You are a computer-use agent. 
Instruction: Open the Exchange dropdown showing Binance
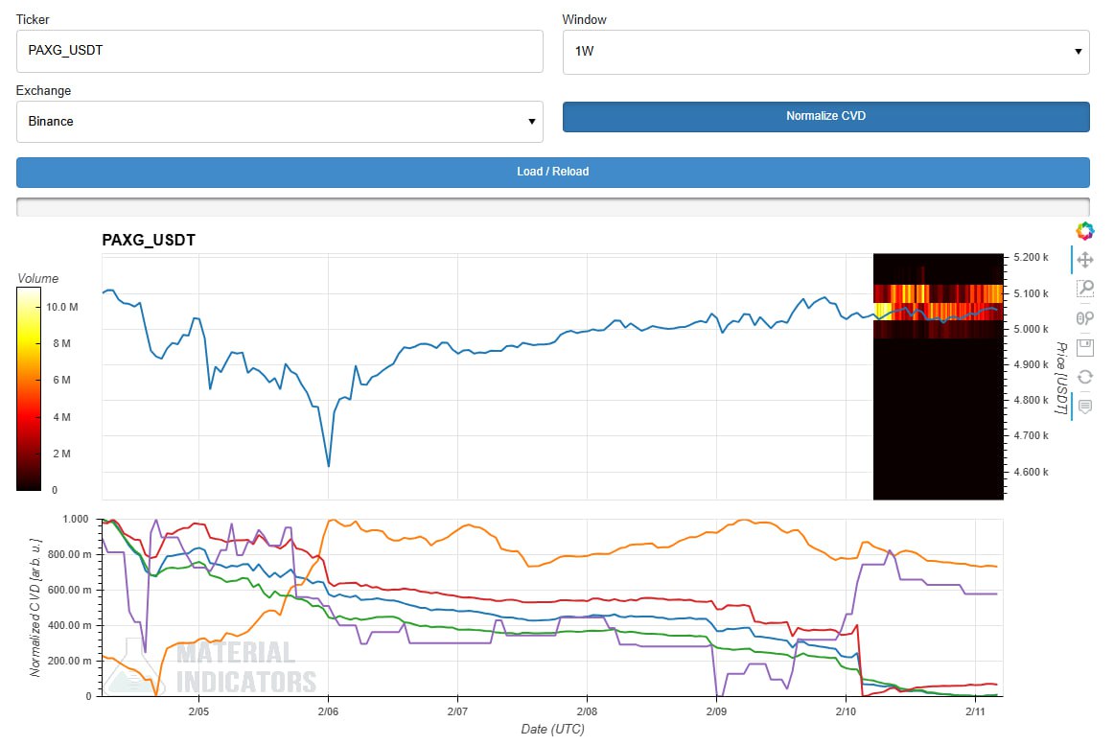pyautogui.click(x=279, y=122)
